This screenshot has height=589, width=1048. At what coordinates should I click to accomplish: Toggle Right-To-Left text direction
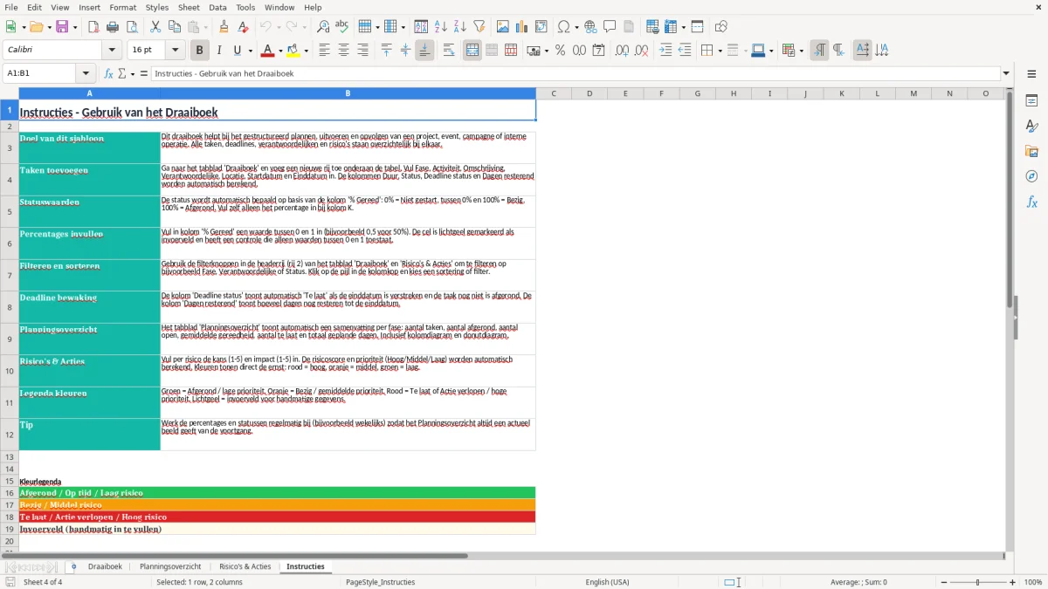(838, 51)
